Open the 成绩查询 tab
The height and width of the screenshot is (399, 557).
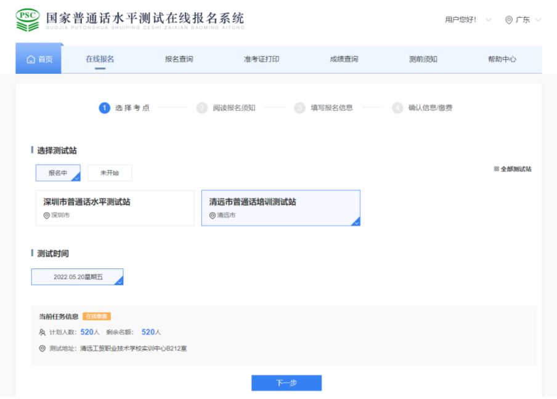[x=344, y=59]
